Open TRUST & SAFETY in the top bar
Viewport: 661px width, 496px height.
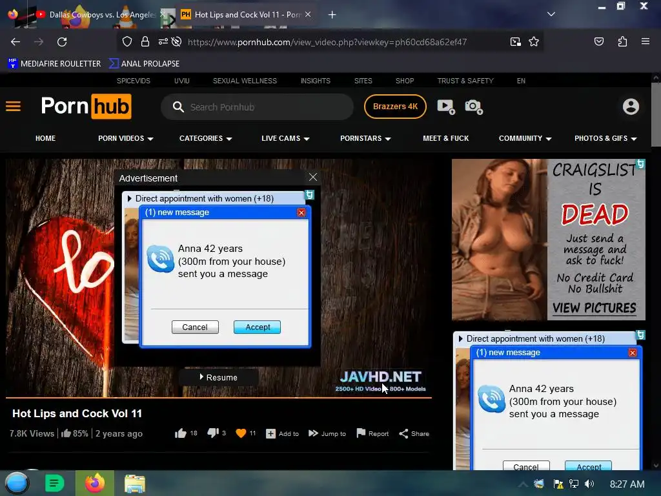pyautogui.click(x=465, y=81)
